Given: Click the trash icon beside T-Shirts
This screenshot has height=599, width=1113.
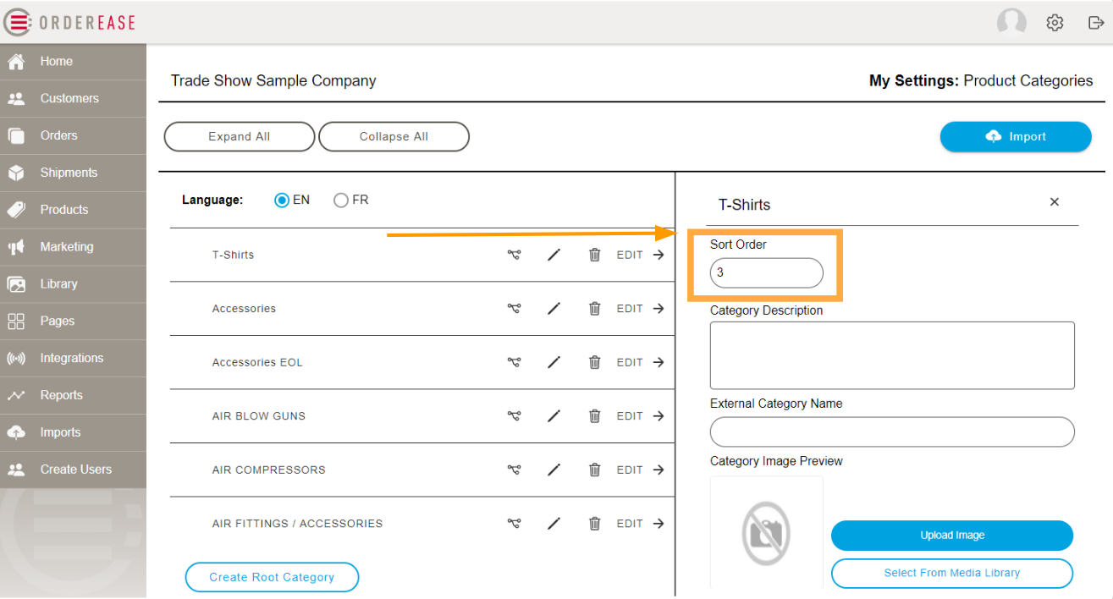Looking at the screenshot, I should coord(594,254).
